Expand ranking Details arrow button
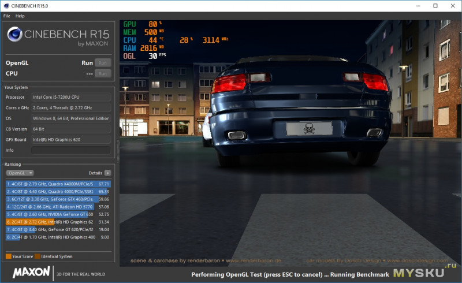462x283 pixels. pyautogui.click(x=108, y=173)
